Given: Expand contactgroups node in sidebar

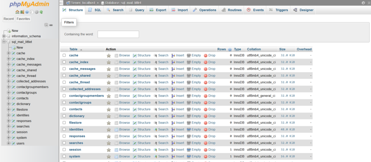Looking at the screenshot, I should [x=9, y=93].
